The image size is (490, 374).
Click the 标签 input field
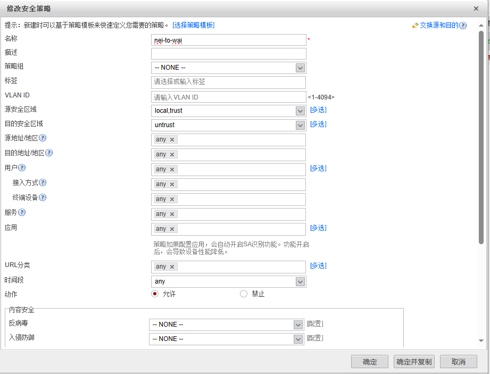click(228, 82)
